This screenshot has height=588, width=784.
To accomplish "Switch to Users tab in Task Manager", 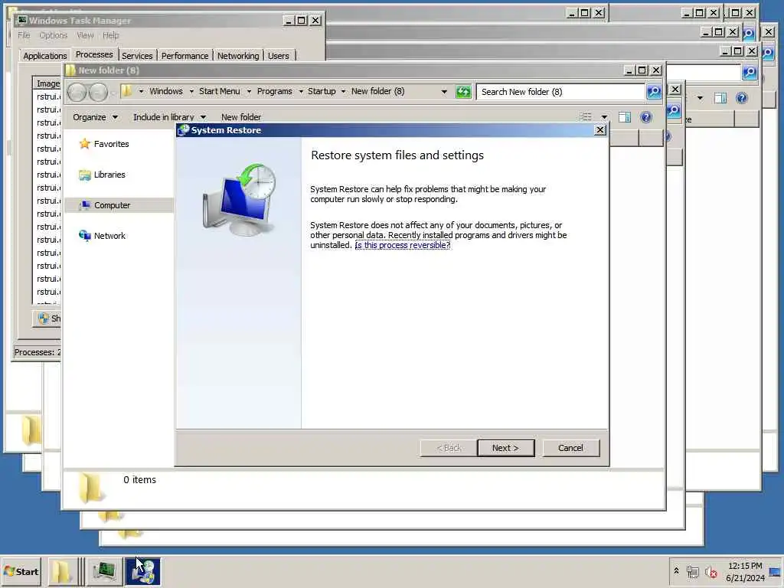I will pos(279,55).
